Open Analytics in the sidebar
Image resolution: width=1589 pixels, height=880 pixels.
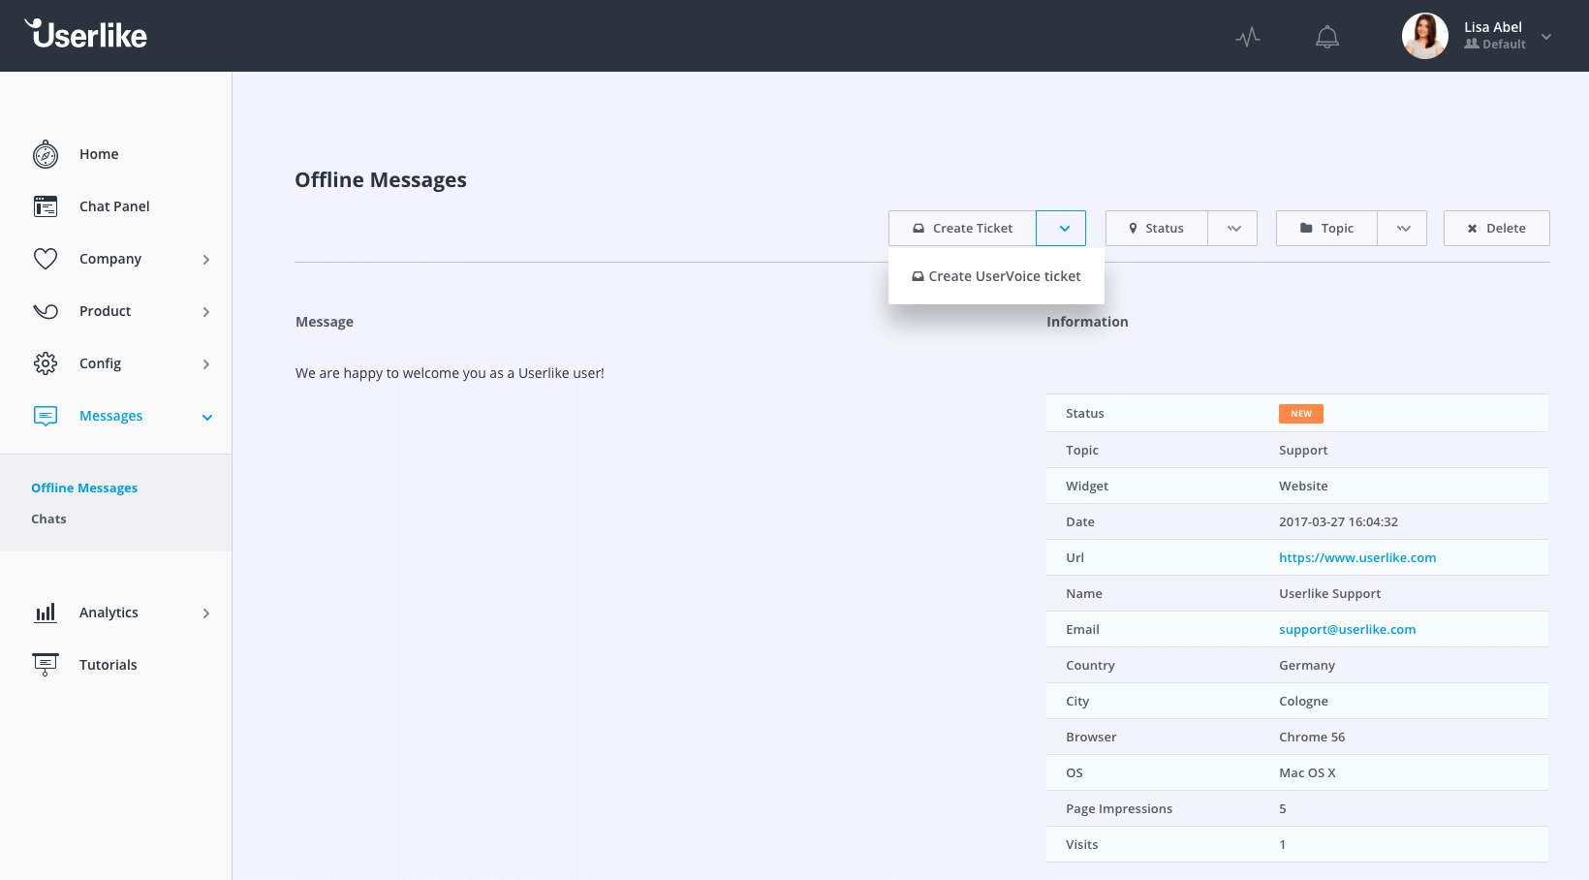coord(109,613)
